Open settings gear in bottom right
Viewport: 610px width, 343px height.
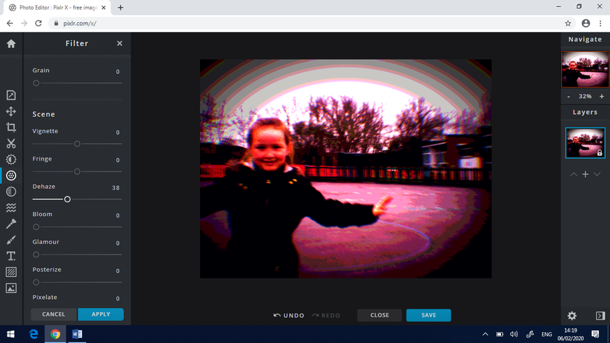[x=572, y=316]
